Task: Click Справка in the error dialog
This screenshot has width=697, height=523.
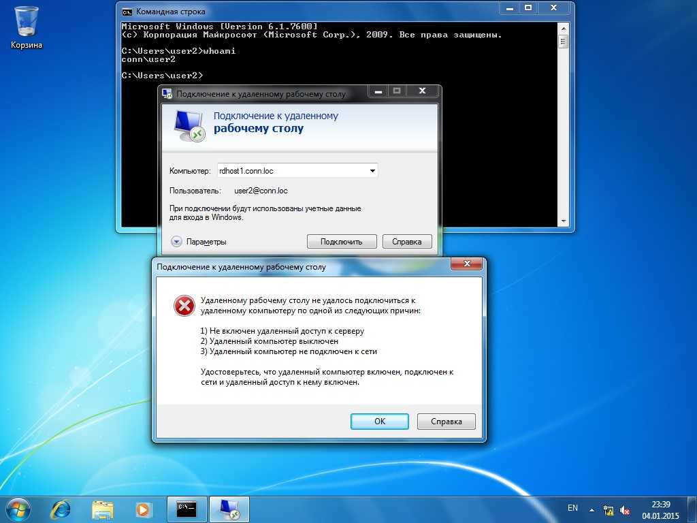Action: pos(447,421)
